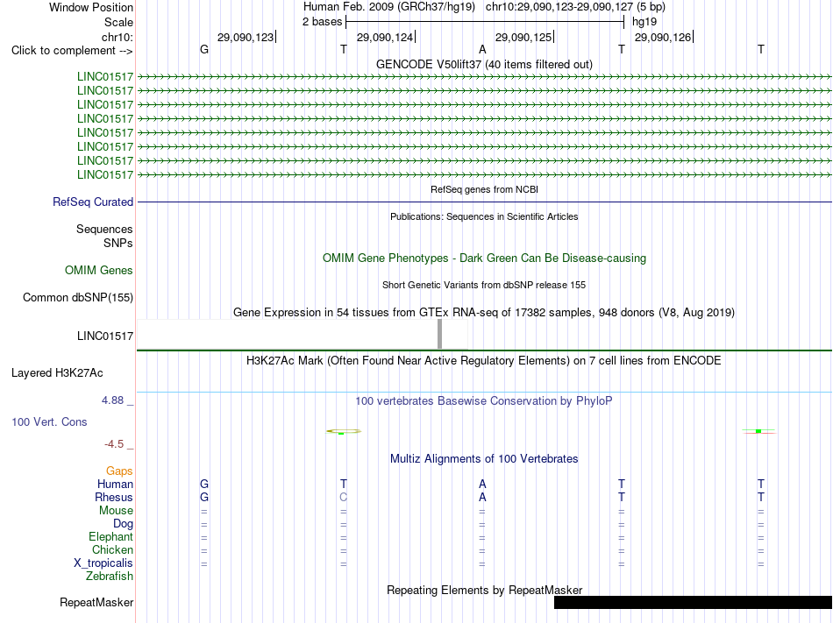
Task: Click base A in the Rhesus alignment row
Action: (482, 497)
